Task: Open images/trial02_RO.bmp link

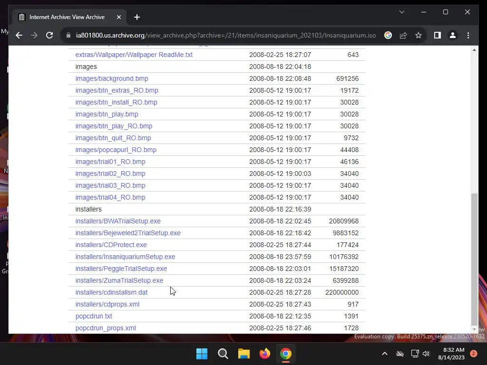Action: [110, 173]
